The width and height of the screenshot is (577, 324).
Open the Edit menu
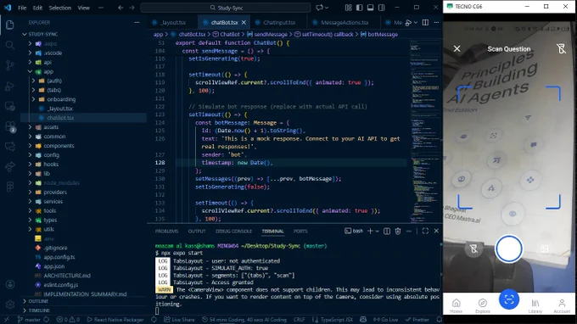click(37, 8)
